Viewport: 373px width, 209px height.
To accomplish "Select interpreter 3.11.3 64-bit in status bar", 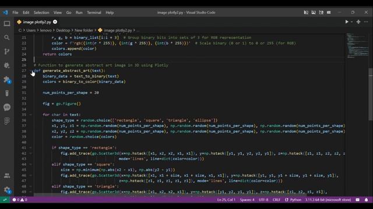I will tap(328, 200).
